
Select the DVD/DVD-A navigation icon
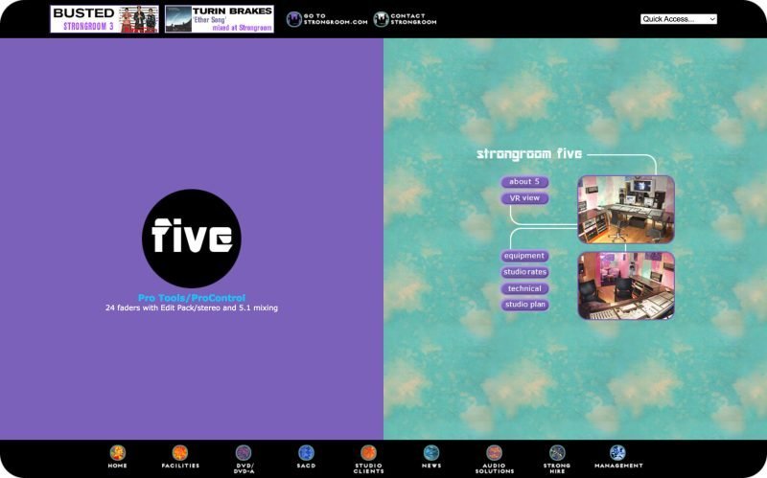pos(244,453)
